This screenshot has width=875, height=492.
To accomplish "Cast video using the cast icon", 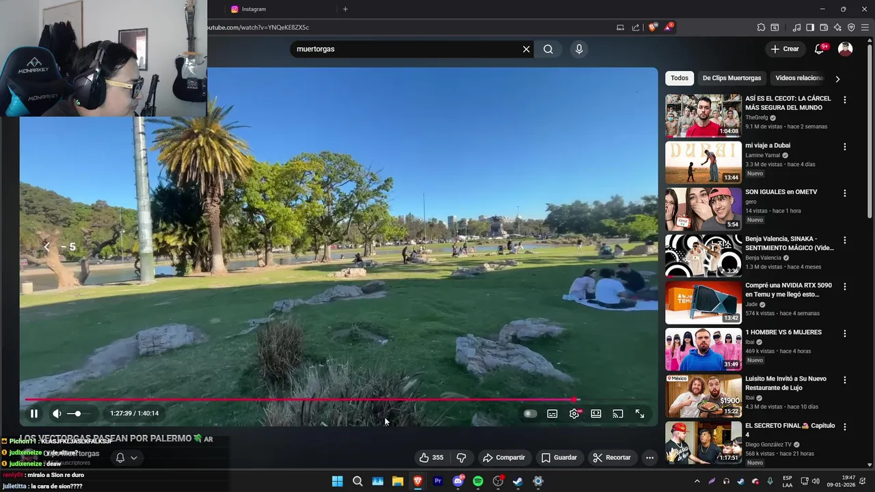I will pos(618,413).
